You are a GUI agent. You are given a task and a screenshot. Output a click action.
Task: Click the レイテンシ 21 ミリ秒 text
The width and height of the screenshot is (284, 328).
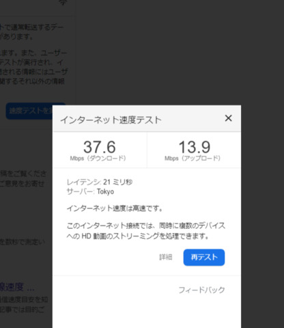tap(100, 182)
